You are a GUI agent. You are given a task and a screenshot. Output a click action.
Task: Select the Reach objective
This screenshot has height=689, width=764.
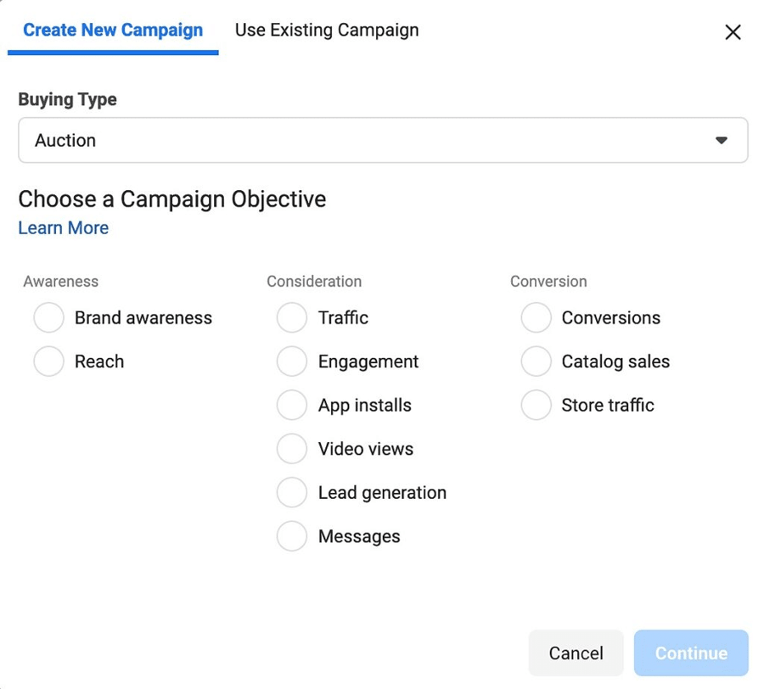[48, 361]
